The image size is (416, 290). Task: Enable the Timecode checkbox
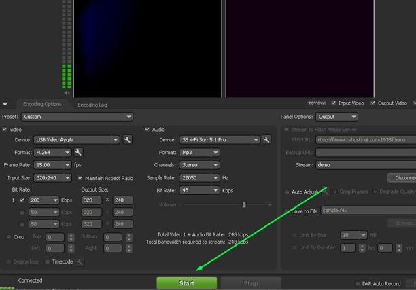click(47, 261)
